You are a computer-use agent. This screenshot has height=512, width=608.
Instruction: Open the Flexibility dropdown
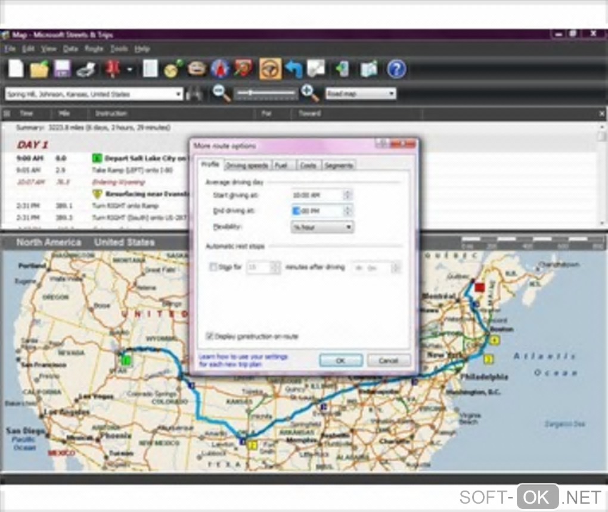322,227
